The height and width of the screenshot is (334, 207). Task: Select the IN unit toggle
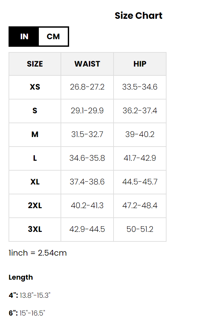pyautogui.click(x=24, y=37)
